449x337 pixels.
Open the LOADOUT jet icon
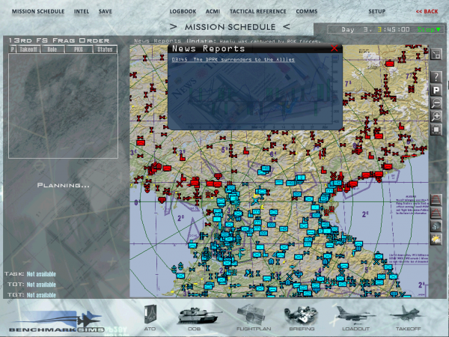355,318
